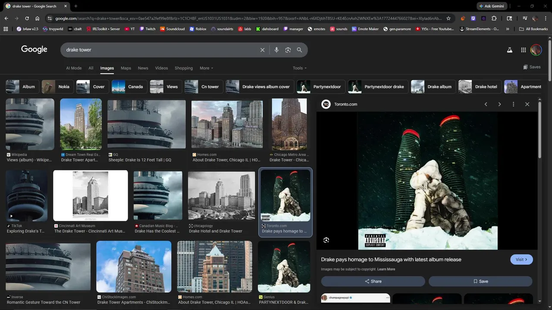
Task: Search inside the previewed image with Lens
Action: (326, 240)
